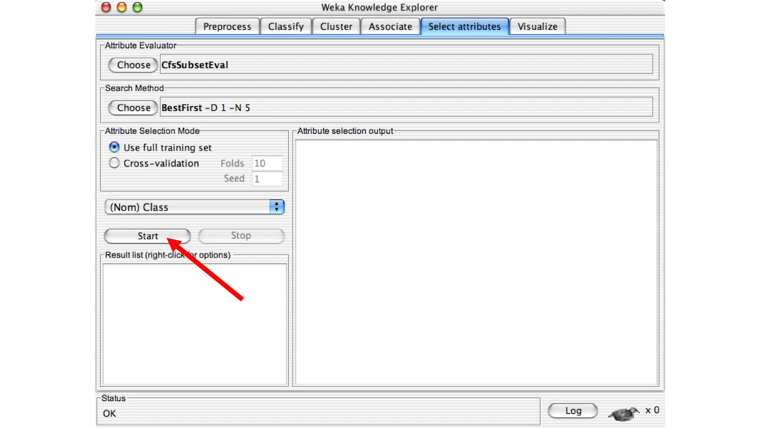The width and height of the screenshot is (761, 428).
Task: Click the BestFirst search method field
Action: pyautogui.click(x=406, y=108)
